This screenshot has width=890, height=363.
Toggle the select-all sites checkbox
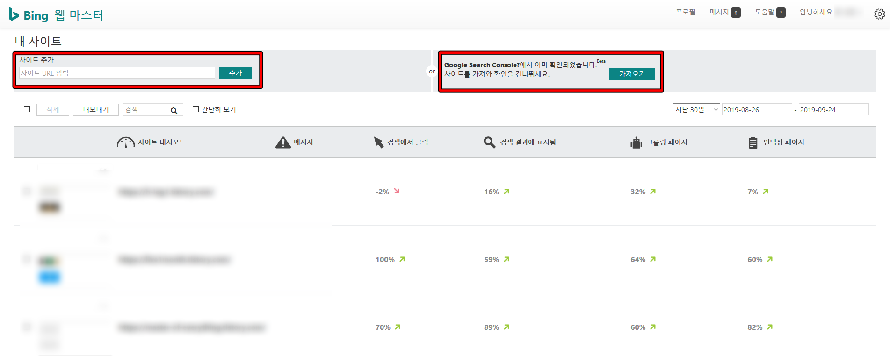tap(27, 109)
